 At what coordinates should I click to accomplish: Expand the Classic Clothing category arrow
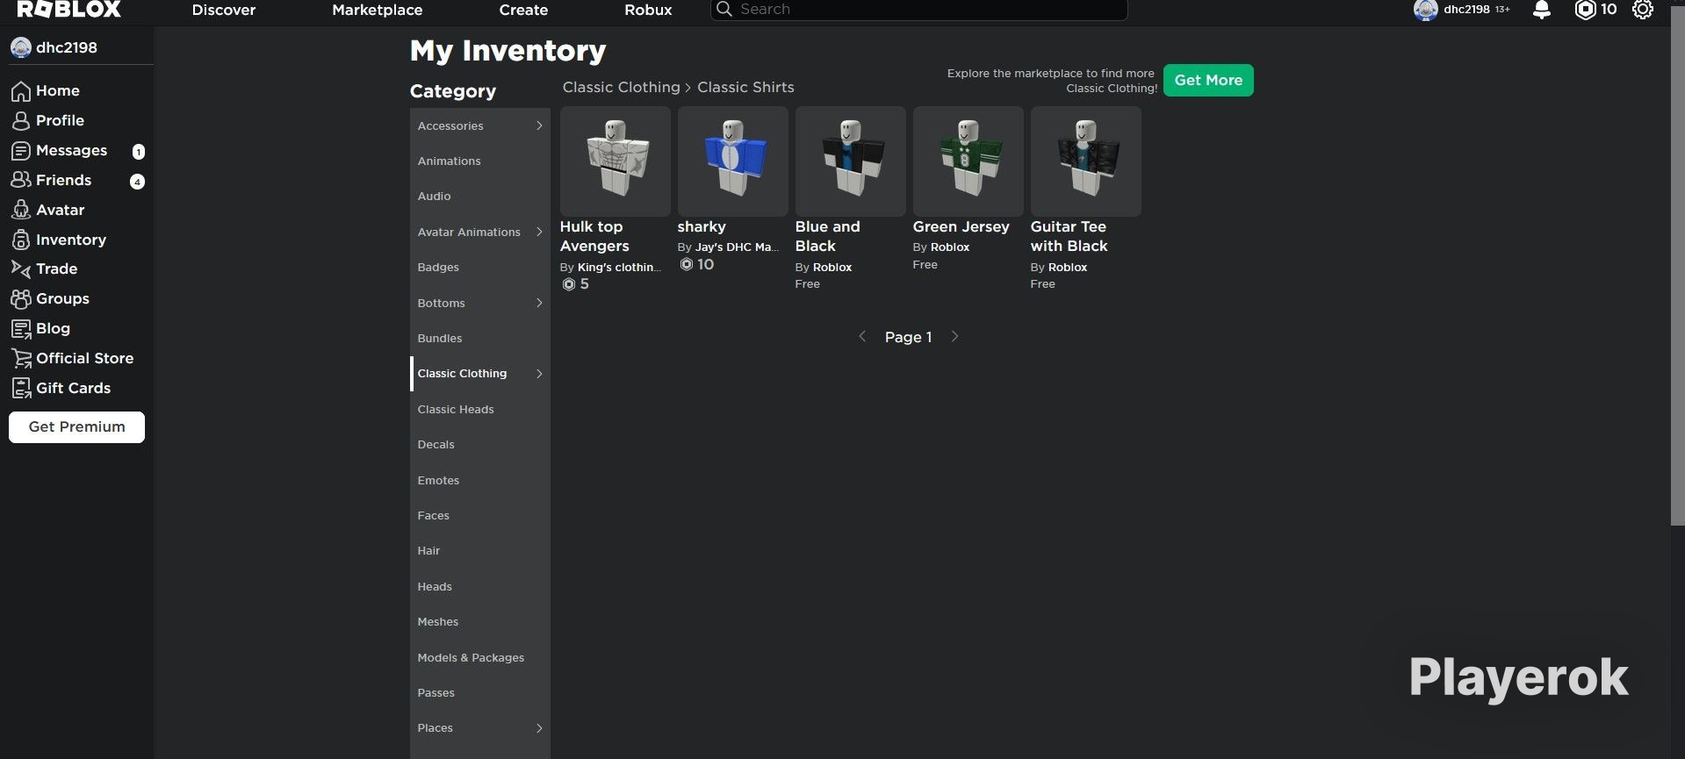(x=539, y=373)
